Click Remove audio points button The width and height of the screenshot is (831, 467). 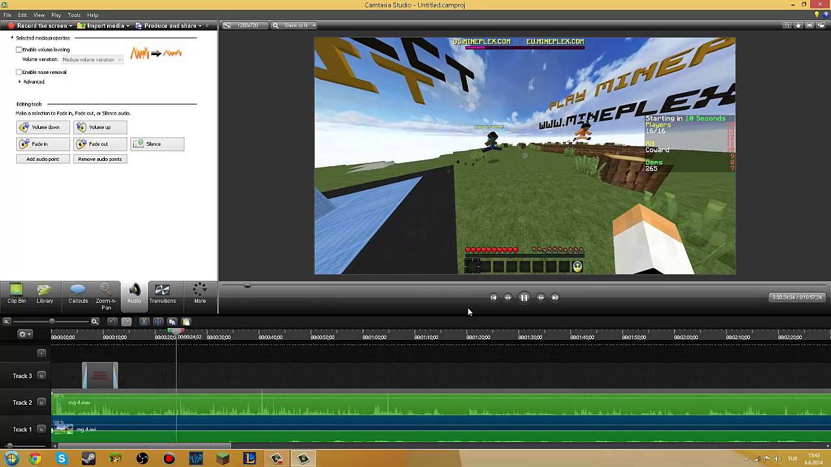tap(100, 159)
